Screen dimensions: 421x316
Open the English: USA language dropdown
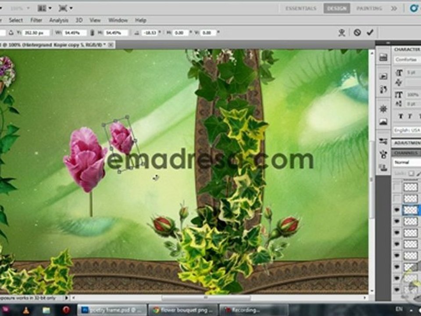[407, 130]
